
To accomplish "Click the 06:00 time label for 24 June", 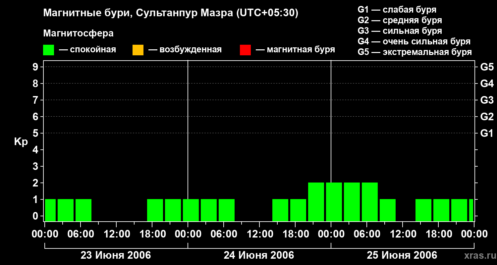I will pyautogui.click(x=223, y=234).
